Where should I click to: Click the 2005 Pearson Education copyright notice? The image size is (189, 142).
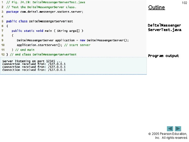point(168,136)
